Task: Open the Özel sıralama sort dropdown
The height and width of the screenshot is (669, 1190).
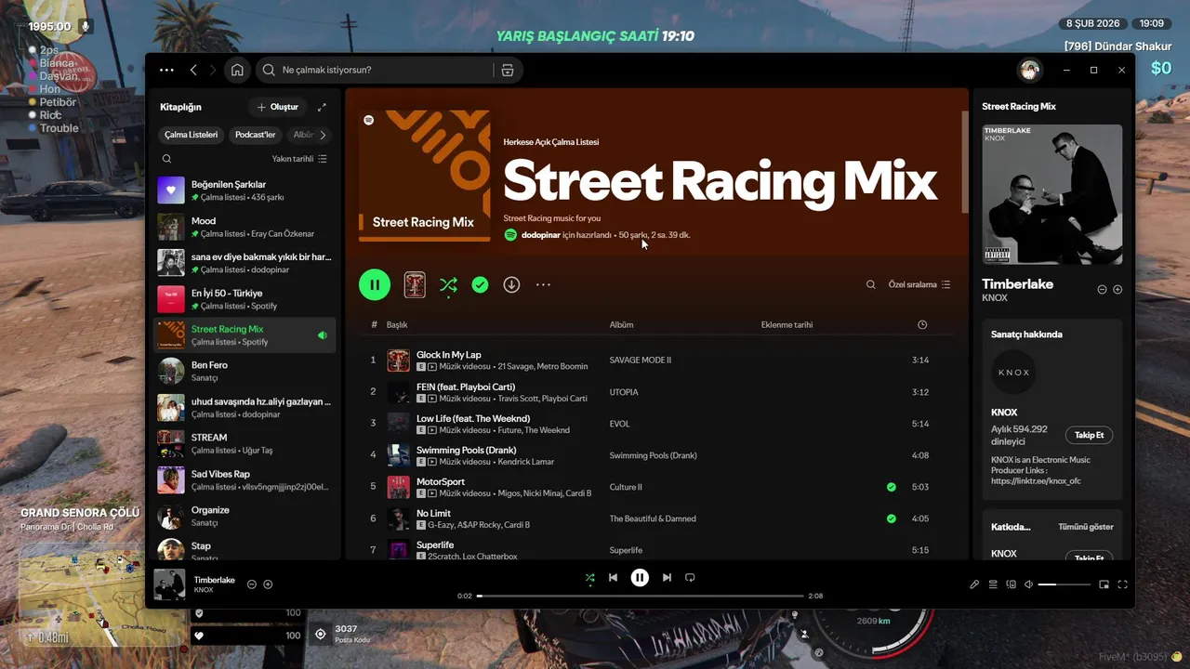Action: [x=919, y=284]
